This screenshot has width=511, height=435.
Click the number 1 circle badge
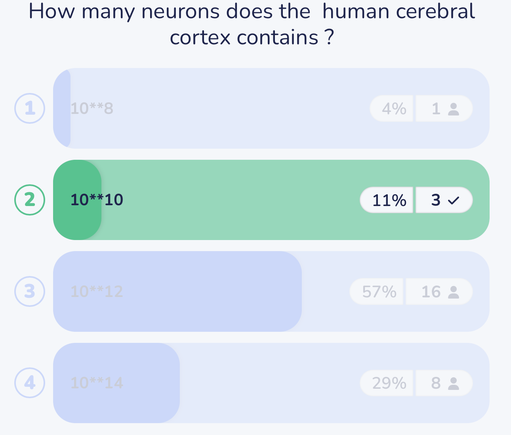30,108
